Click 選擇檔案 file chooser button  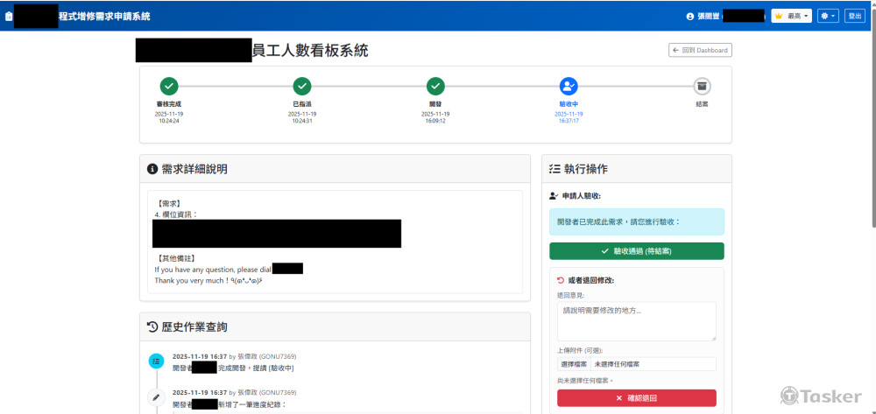tap(574, 364)
